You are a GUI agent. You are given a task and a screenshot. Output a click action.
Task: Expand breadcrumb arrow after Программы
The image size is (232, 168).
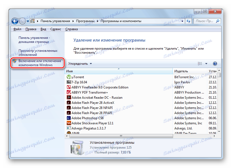[98, 21]
